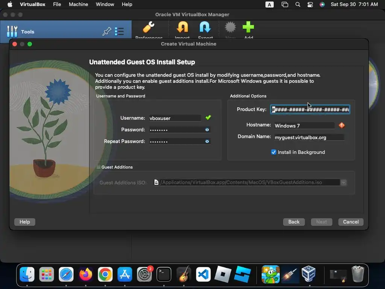
Task: Open VirtualBox cube icon in the Dock
Action: click(x=309, y=274)
